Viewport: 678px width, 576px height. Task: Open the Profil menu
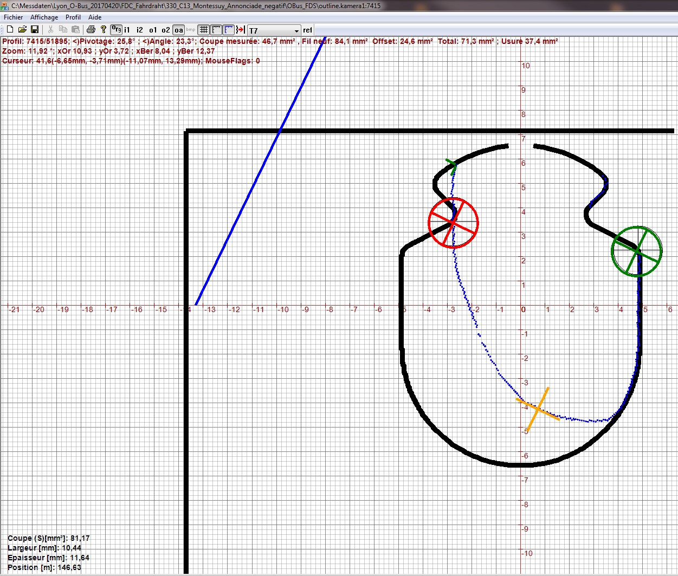(73, 17)
